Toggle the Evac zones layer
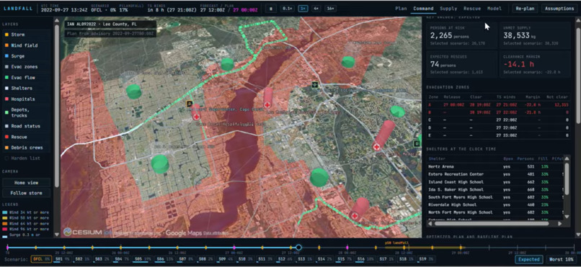This screenshot has height=267, width=581. click(26, 66)
